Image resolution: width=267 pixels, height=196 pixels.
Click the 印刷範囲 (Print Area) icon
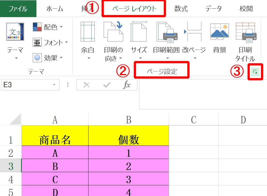(166, 31)
